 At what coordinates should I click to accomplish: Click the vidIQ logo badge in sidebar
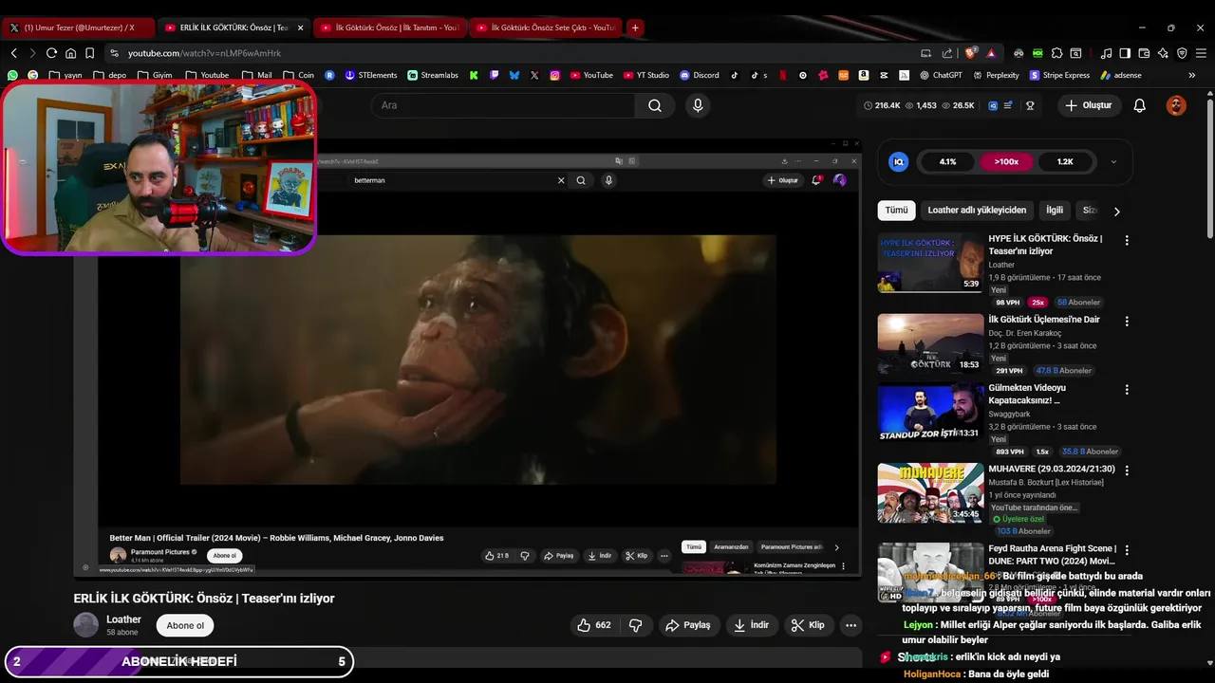tap(898, 162)
